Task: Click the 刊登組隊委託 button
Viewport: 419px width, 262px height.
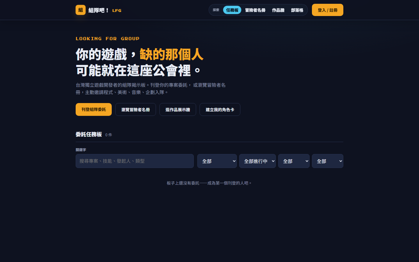Action: (x=94, y=109)
